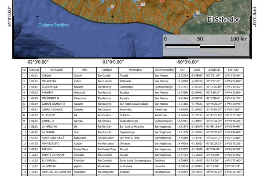
Task: Click longitude value -90.76284
Action: click(x=197, y=172)
